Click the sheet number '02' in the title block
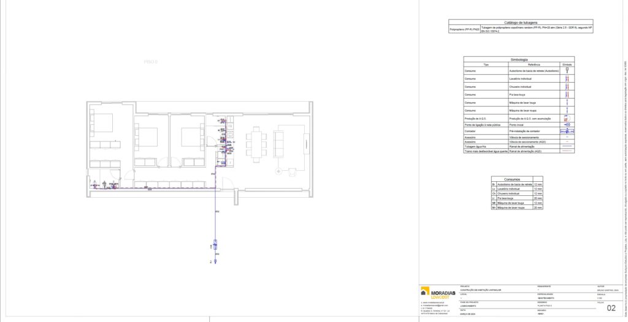628x322 pixels. pyautogui.click(x=611, y=308)
